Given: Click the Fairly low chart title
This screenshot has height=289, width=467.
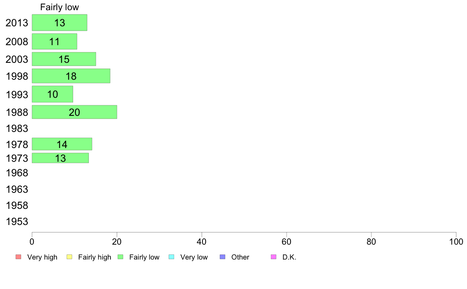Looking at the screenshot, I should [x=60, y=7].
